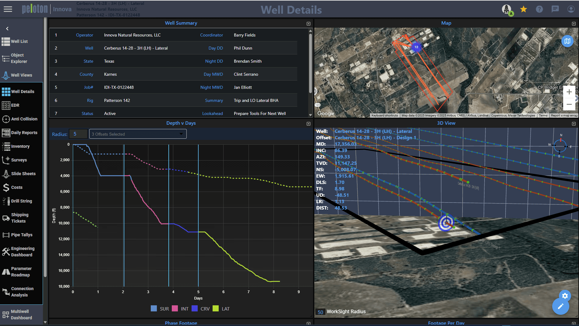Open the user account profile icon
Screen dimensions: 579x326
[x=571, y=9]
